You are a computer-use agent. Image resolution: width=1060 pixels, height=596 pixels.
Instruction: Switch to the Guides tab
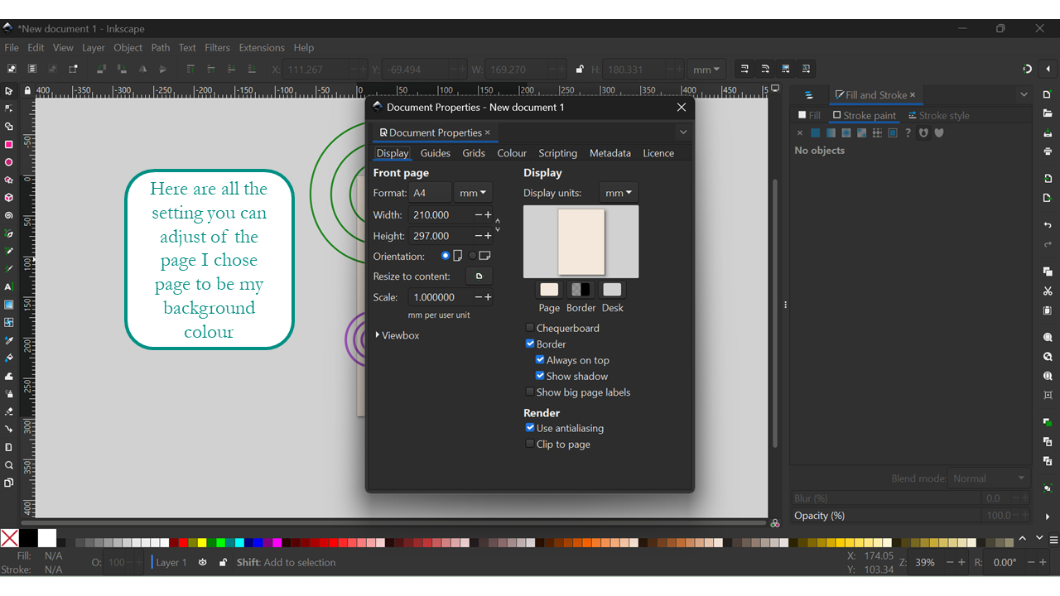[436, 153]
